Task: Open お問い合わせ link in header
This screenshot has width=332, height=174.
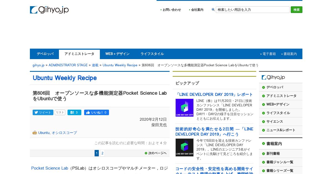Action: (x=172, y=10)
